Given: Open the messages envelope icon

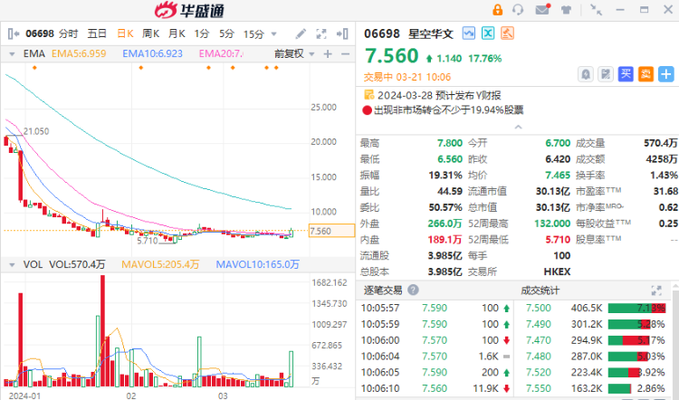Looking at the screenshot, I should (542, 10).
